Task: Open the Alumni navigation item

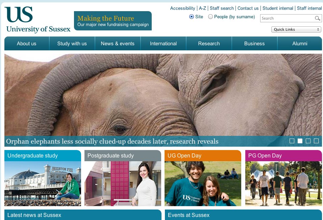Action: 300,44
